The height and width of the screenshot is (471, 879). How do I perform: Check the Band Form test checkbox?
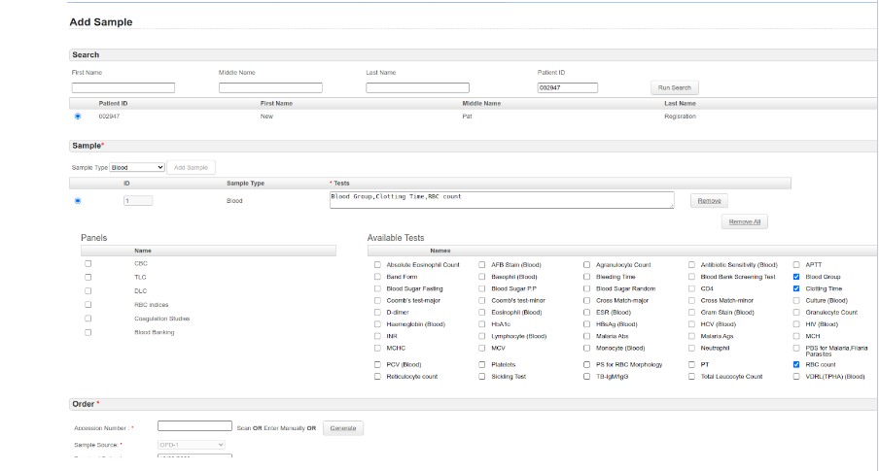[x=377, y=277]
